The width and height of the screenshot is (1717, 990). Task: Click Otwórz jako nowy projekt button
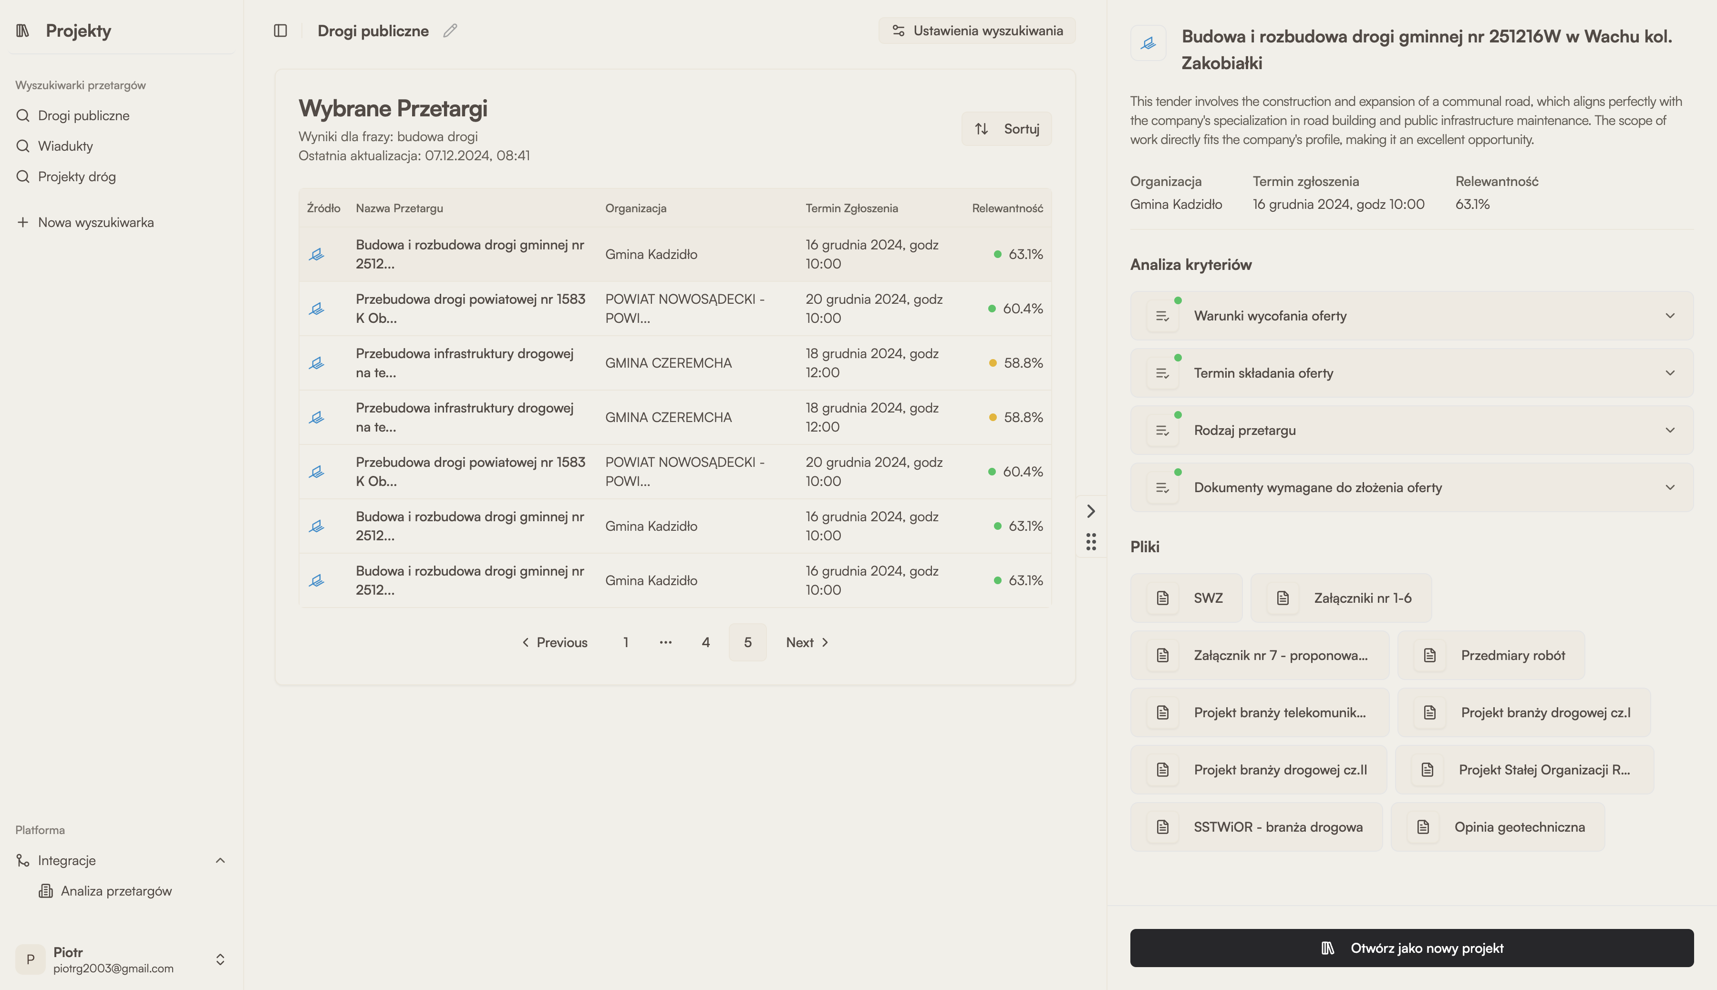pyautogui.click(x=1412, y=948)
